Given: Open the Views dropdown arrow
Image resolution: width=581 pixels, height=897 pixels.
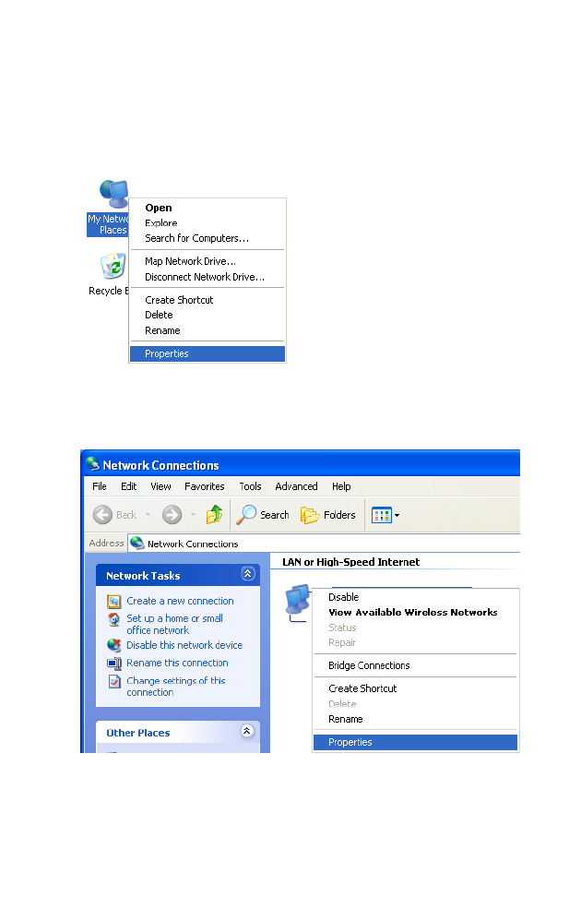Looking at the screenshot, I should click(x=397, y=516).
